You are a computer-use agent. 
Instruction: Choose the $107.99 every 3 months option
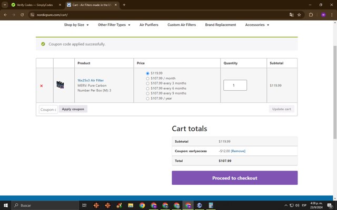click(147, 83)
